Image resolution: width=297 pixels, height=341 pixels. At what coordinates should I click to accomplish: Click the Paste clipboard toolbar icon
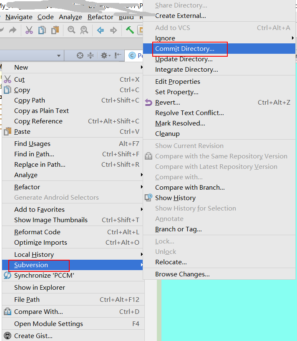(55, 30)
